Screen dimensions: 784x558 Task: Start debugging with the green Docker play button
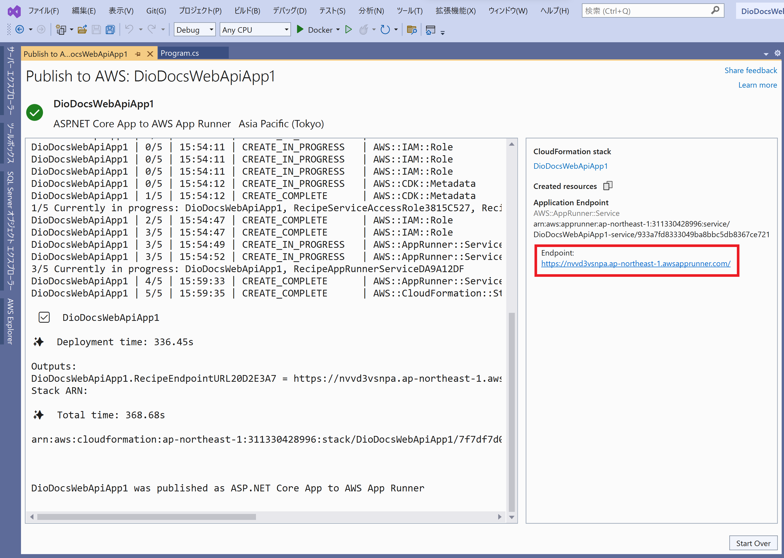pos(300,30)
